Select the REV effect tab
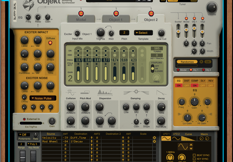The image size is (233, 162). click(211, 81)
